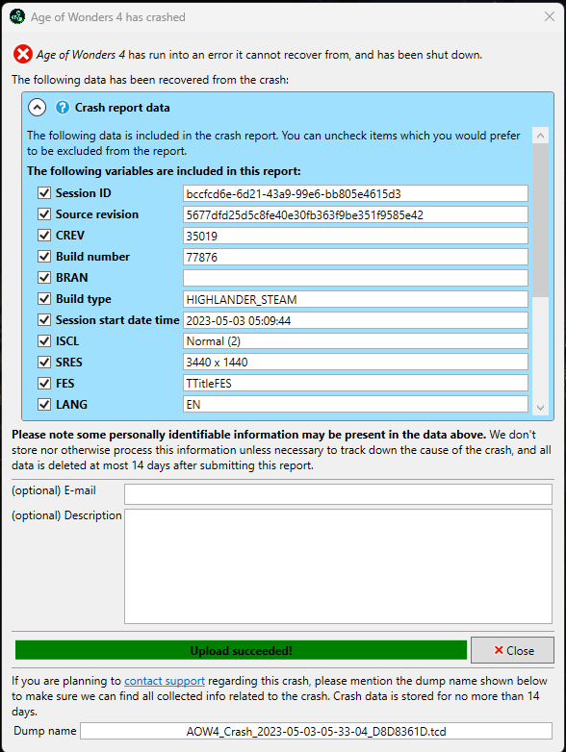This screenshot has height=752, width=566.
Task: Click the Age of Wonders app icon in title bar
Action: tap(17, 16)
